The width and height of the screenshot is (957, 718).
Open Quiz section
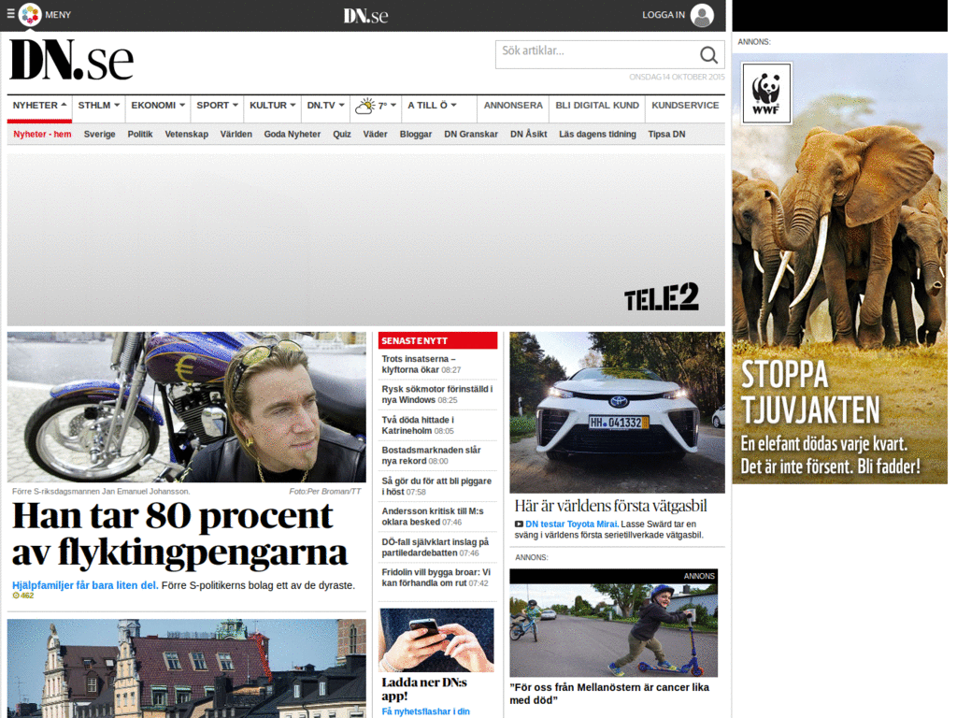click(342, 135)
